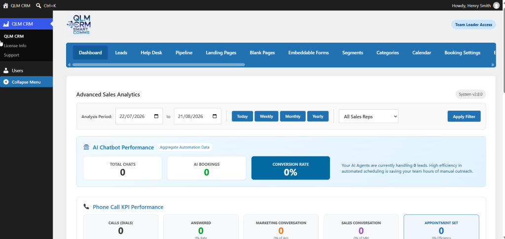This screenshot has height=239, width=505.
Task: Click the Conversion Rate card
Action: click(290, 168)
